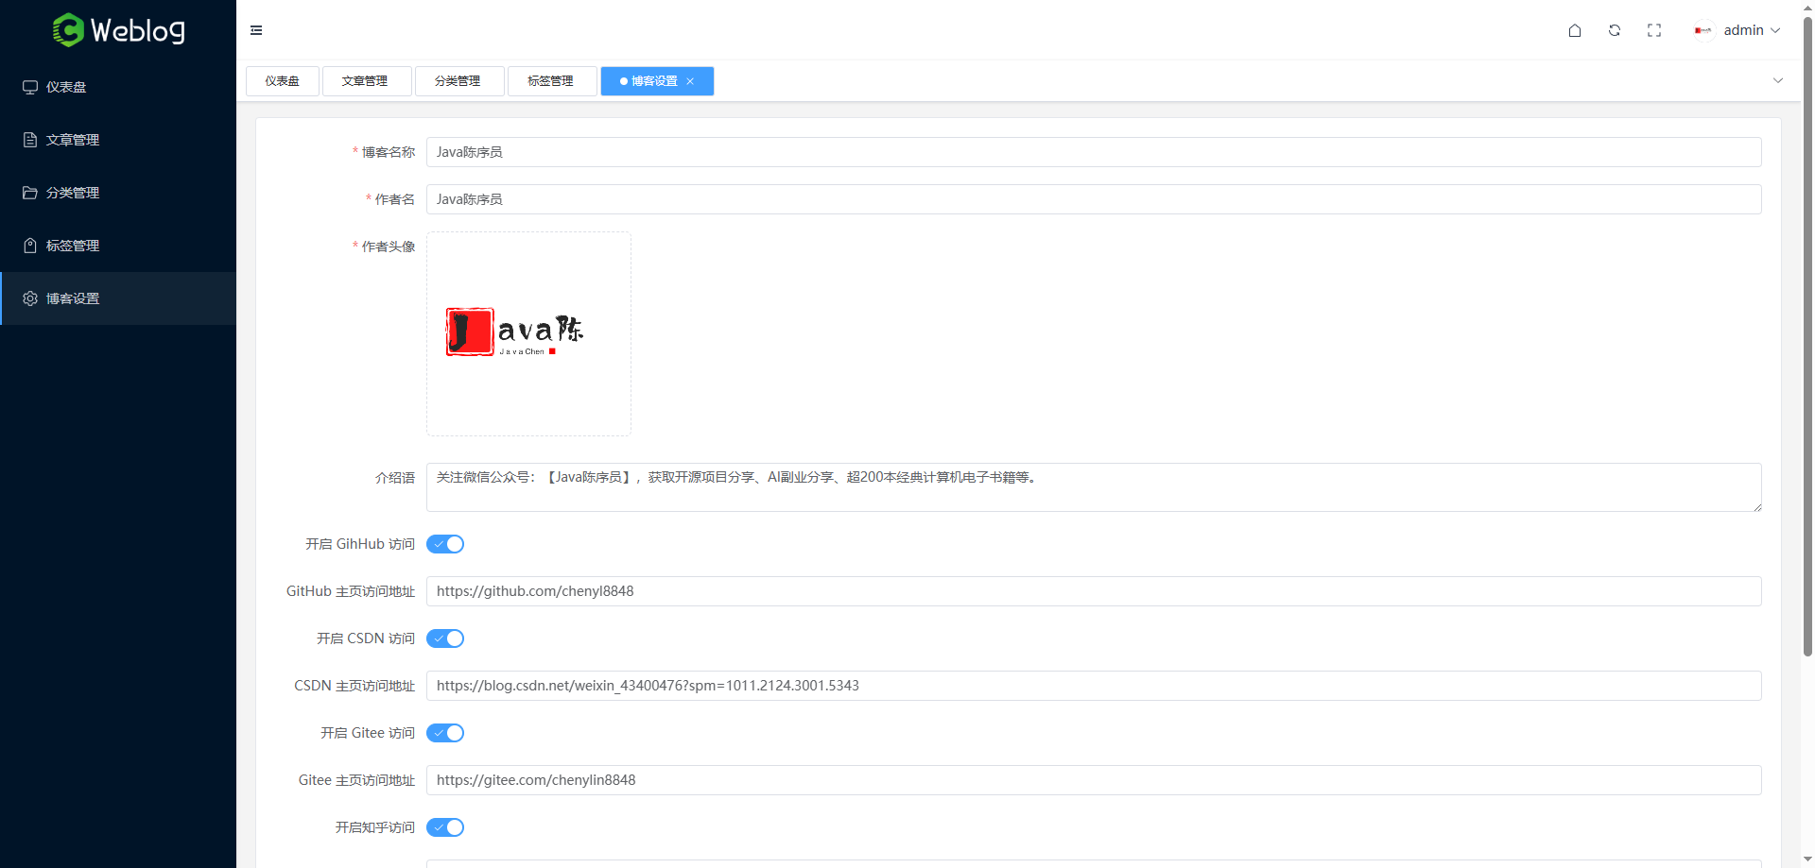Click the refresh icon in header
1815x868 pixels.
pos(1614,30)
